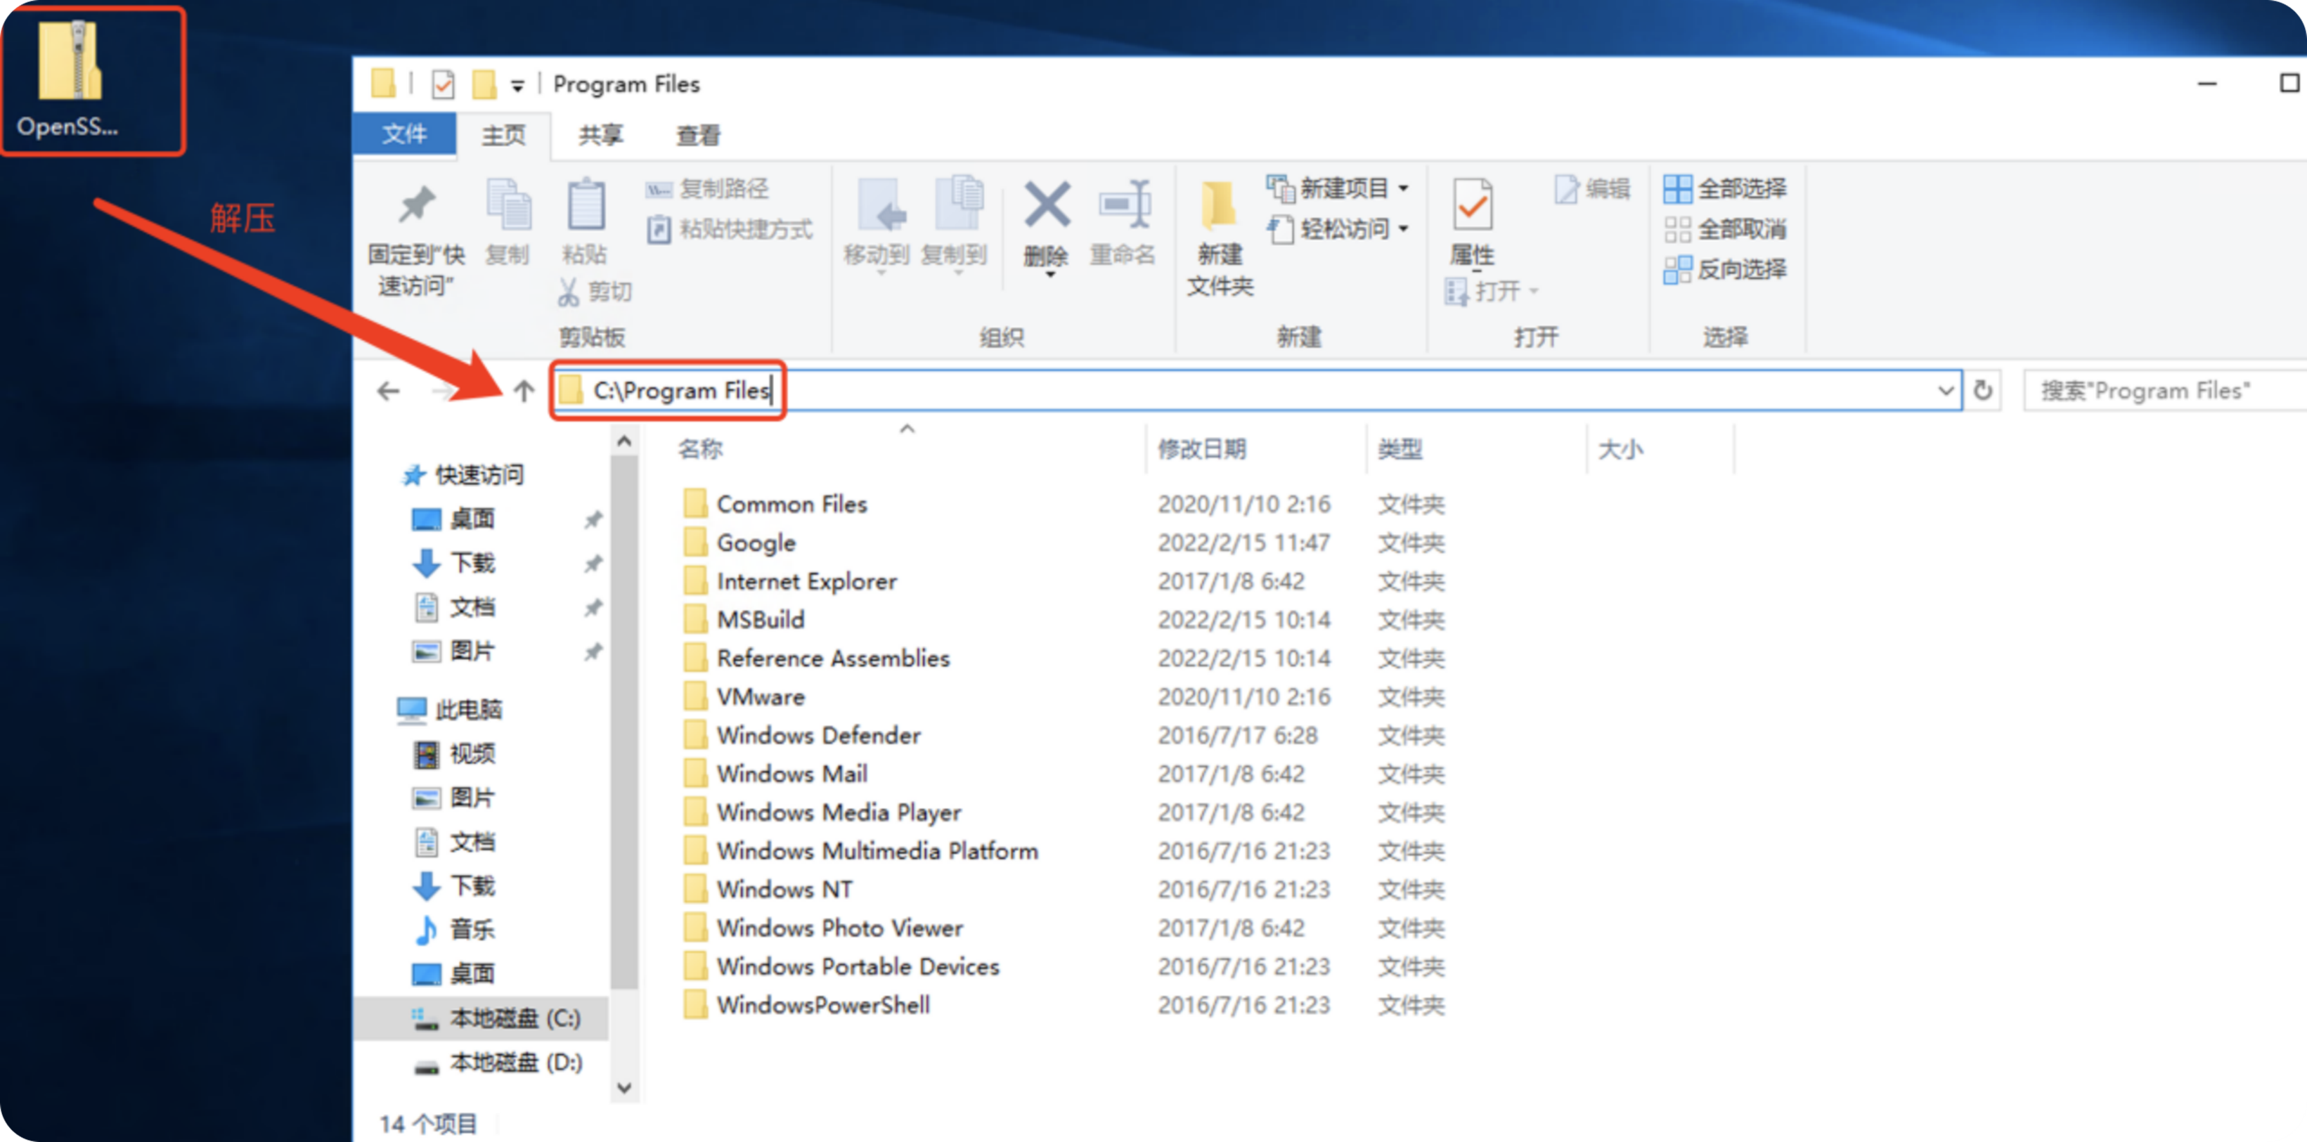The width and height of the screenshot is (2307, 1142).
Task: Expand the address bar history dropdown
Action: pos(1945,391)
